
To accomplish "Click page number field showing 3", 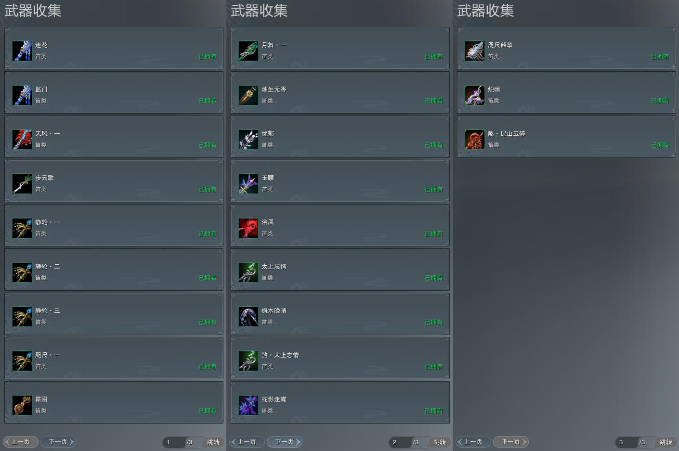I will [626, 442].
